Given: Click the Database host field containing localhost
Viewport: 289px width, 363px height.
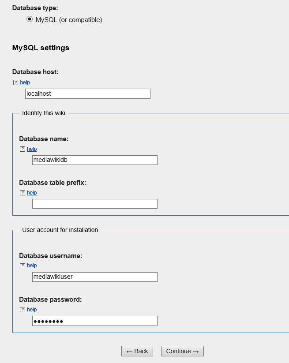Looking at the screenshot, I should (88, 94).
